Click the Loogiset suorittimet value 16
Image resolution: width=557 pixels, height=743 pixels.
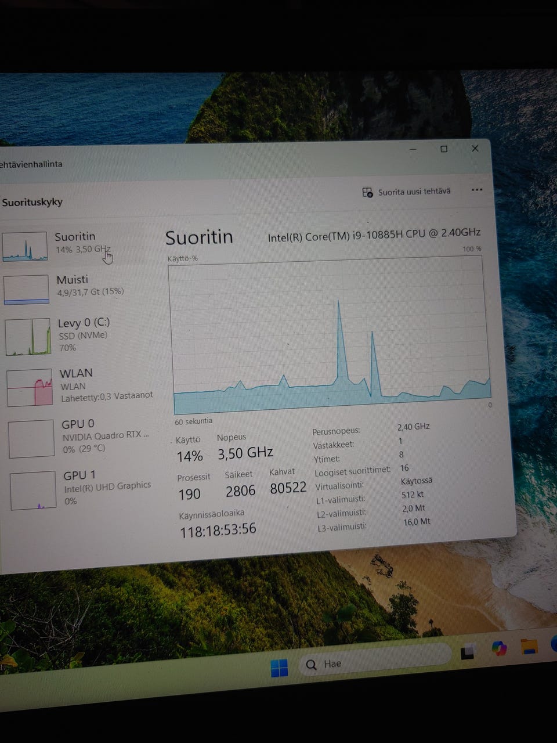click(x=404, y=468)
